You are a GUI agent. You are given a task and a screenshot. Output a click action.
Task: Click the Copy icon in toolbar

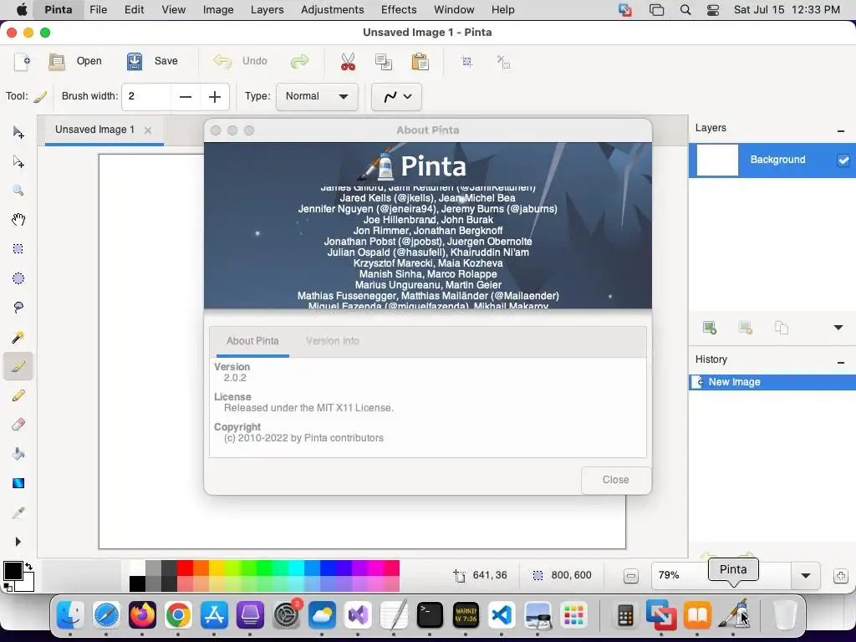384,61
